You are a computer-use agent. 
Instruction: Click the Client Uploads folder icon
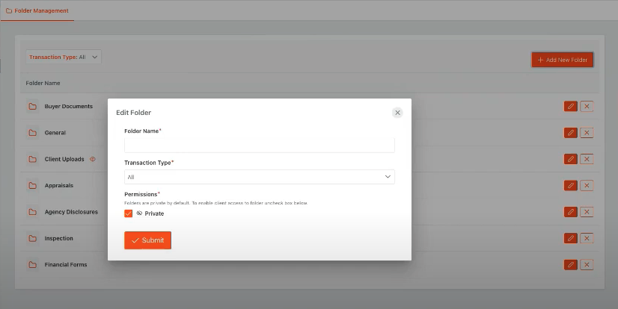(33, 159)
